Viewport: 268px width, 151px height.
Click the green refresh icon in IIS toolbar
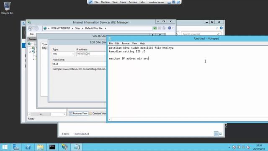click(x=155, y=28)
